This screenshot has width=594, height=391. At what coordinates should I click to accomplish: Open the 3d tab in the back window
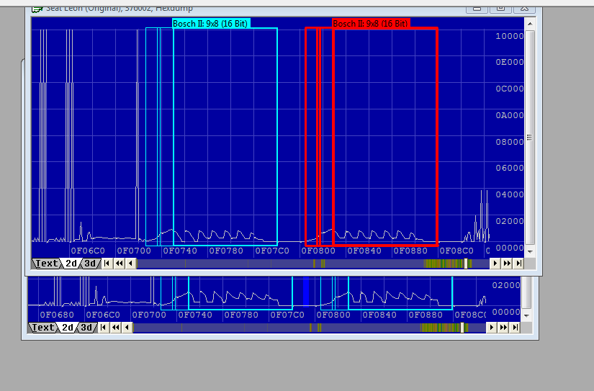[86, 328]
